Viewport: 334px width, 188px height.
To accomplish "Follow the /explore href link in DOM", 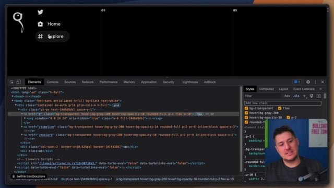I will point(46,135).
